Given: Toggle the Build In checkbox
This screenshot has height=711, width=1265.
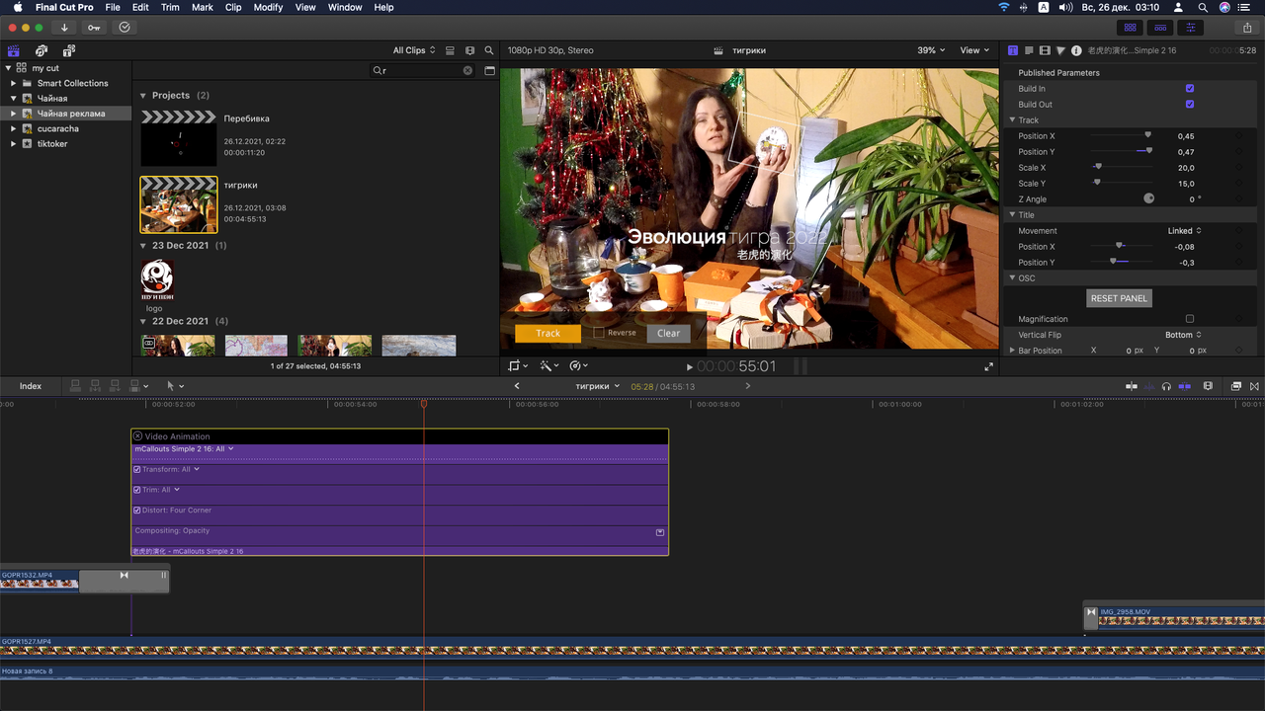Looking at the screenshot, I should (x=1190, y=89).
